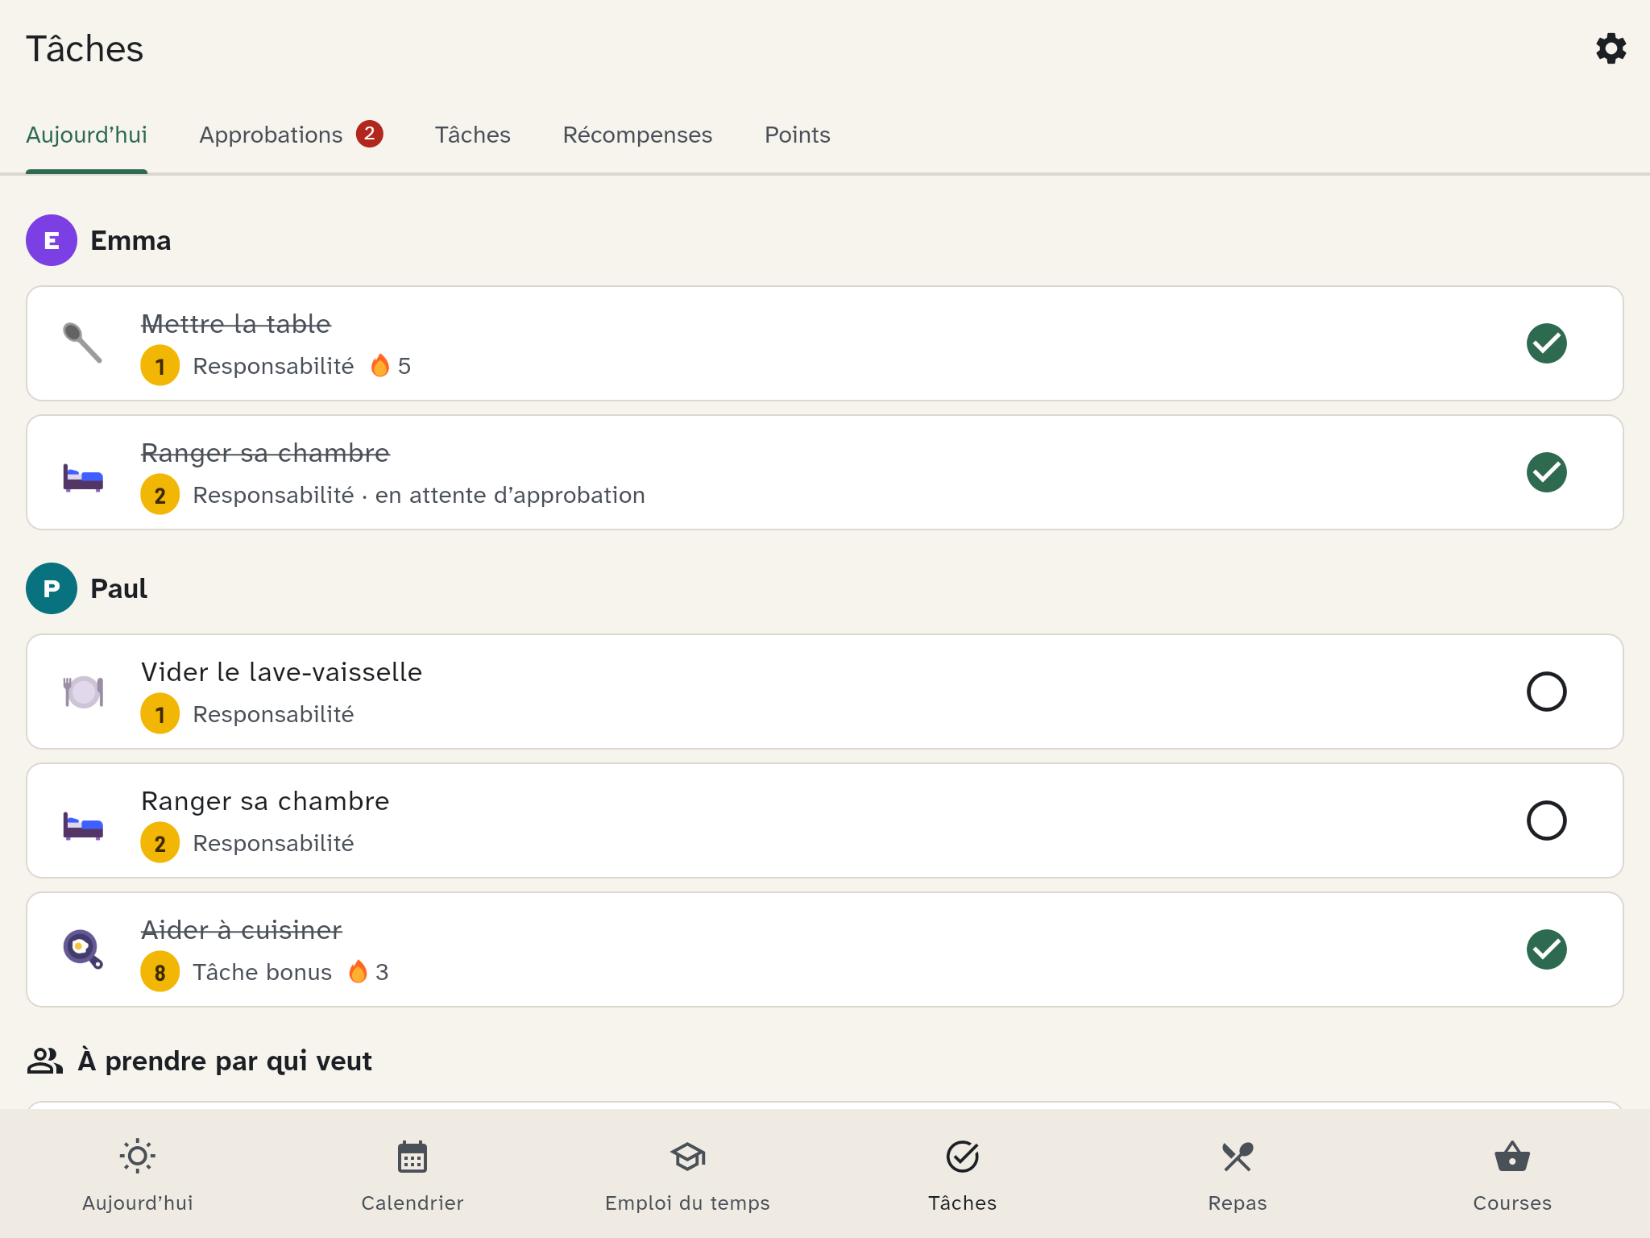Uncheck Emma's Mettre la table task

pos(1546,343)
